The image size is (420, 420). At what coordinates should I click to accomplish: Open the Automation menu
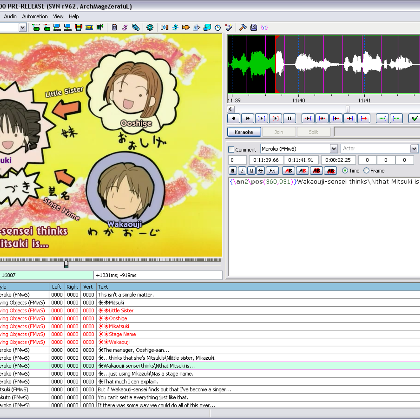[x=35, y=17]
